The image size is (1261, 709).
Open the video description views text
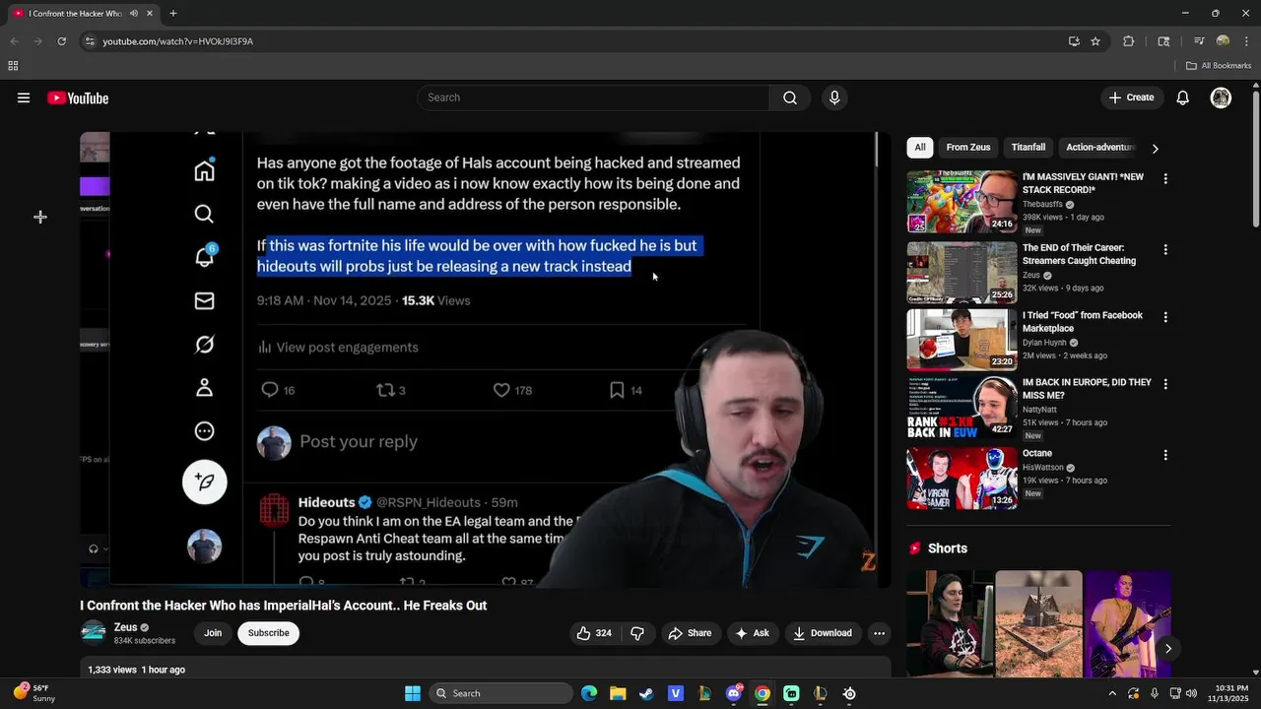[x=136, y=670]
